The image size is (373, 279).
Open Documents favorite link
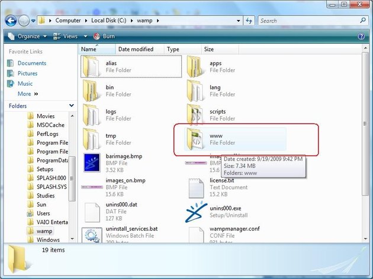(32, 63)
